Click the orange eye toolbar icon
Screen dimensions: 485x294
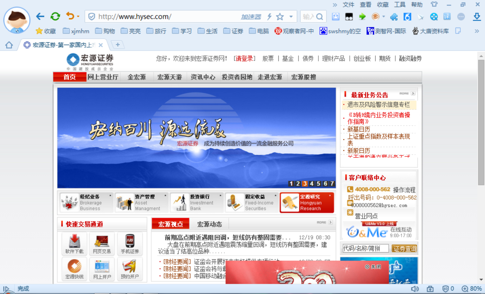[376, 17]
